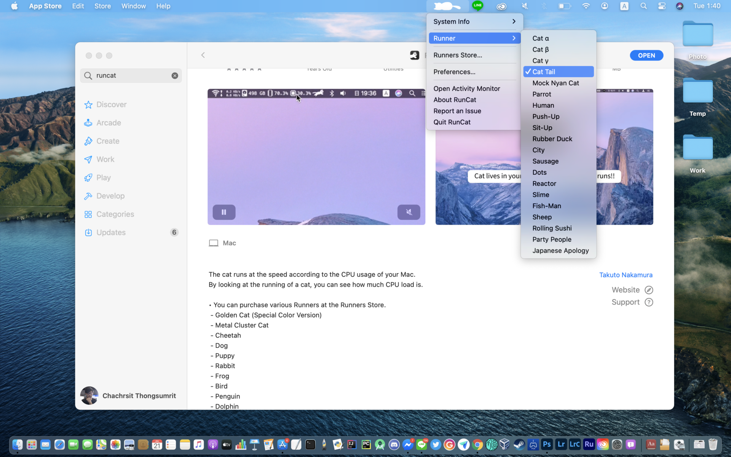Open Discord from the Dock
This screenshot has width=731, height=457.
point(394,444)
